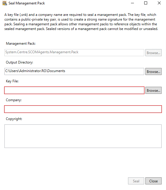Click the greyed-out Management Pack Browse button
This screenshot has height=190, width=166.
[153, 53]
